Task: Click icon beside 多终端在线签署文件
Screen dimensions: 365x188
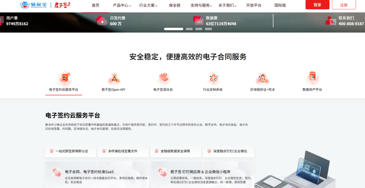Action: click(x=104, y=151)
